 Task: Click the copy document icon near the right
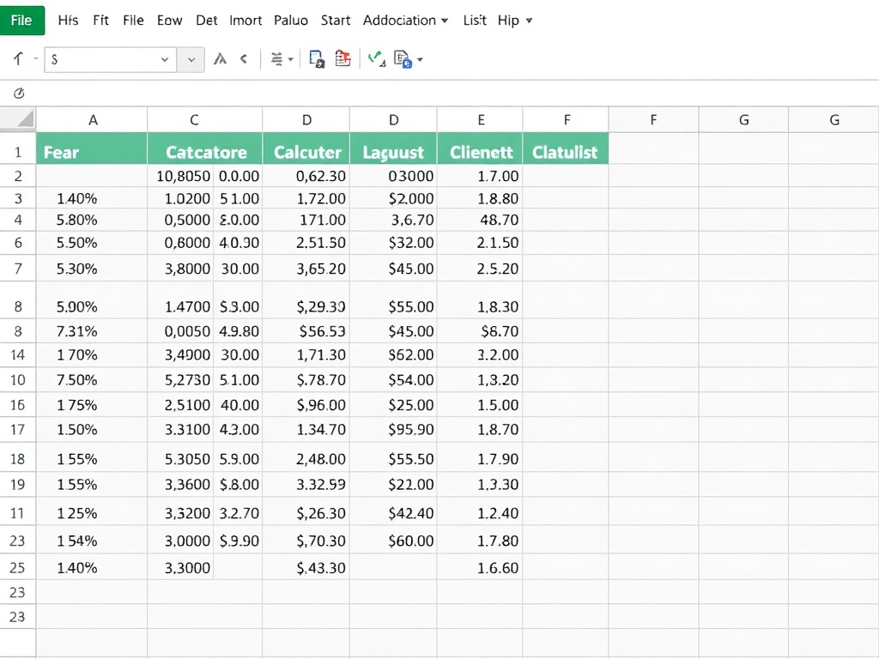click(x=402, y=58)
